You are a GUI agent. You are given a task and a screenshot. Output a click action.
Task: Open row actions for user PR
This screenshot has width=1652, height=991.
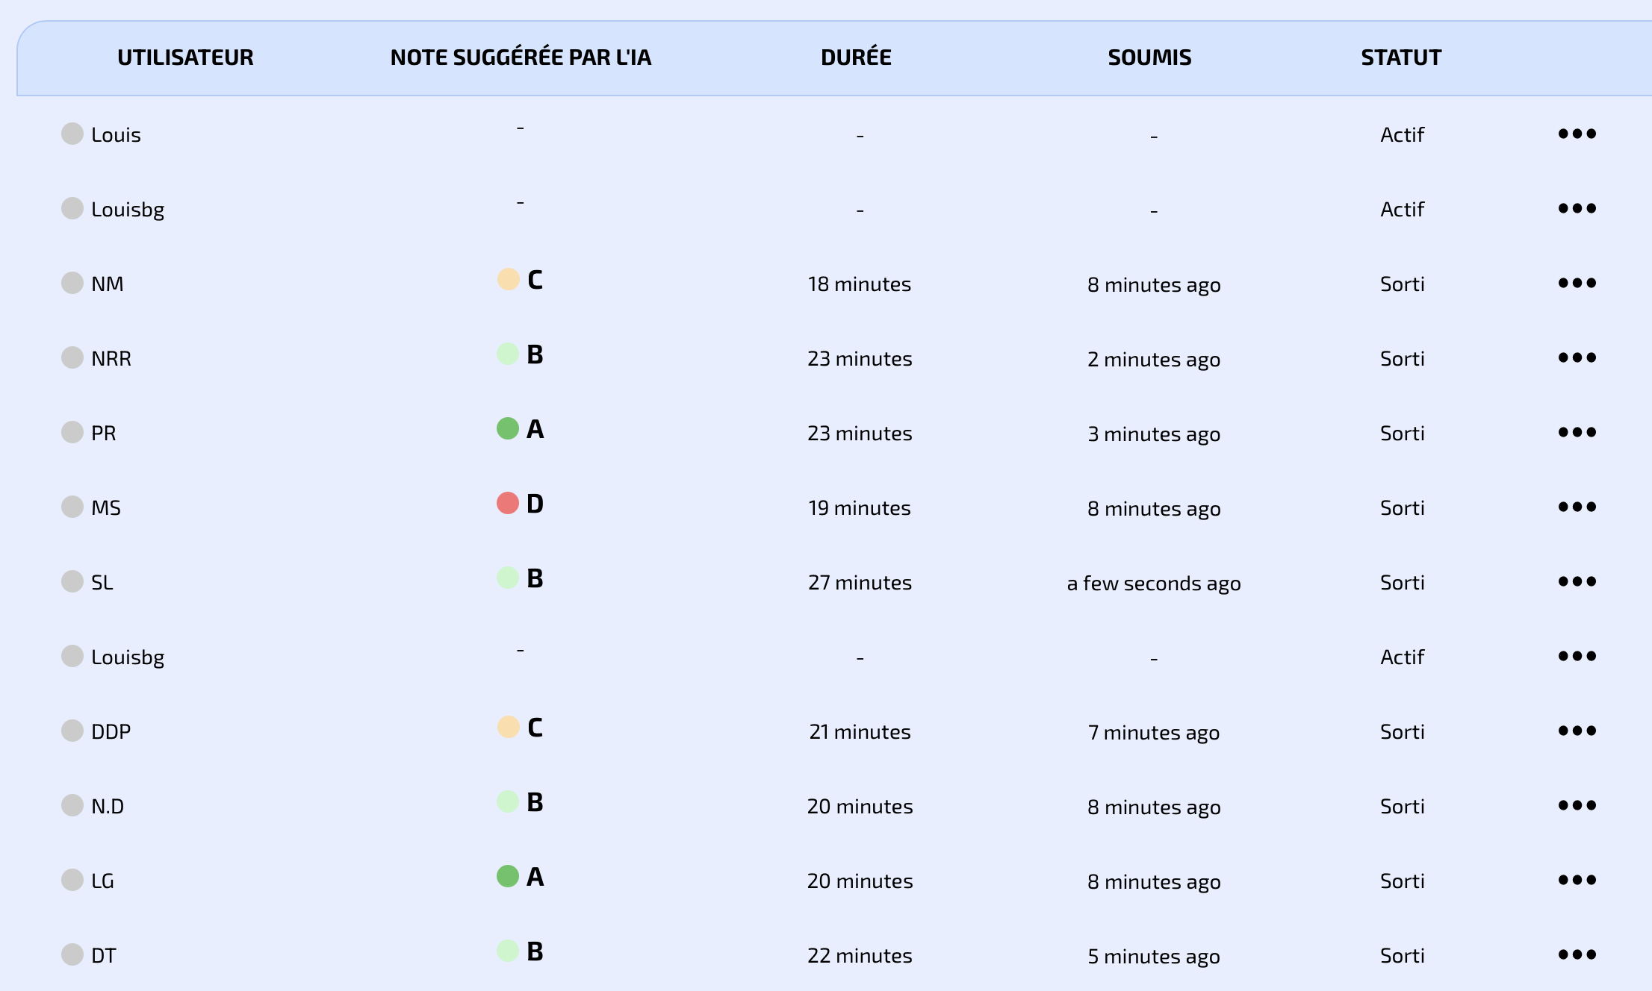tap(1577, 433)
